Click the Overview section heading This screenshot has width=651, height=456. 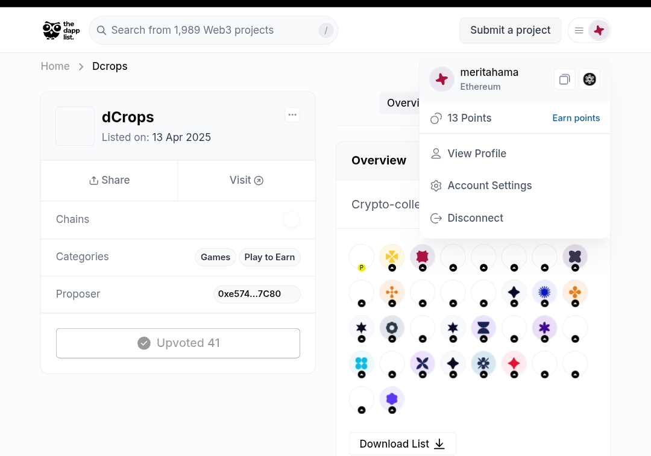click(379, 161)
